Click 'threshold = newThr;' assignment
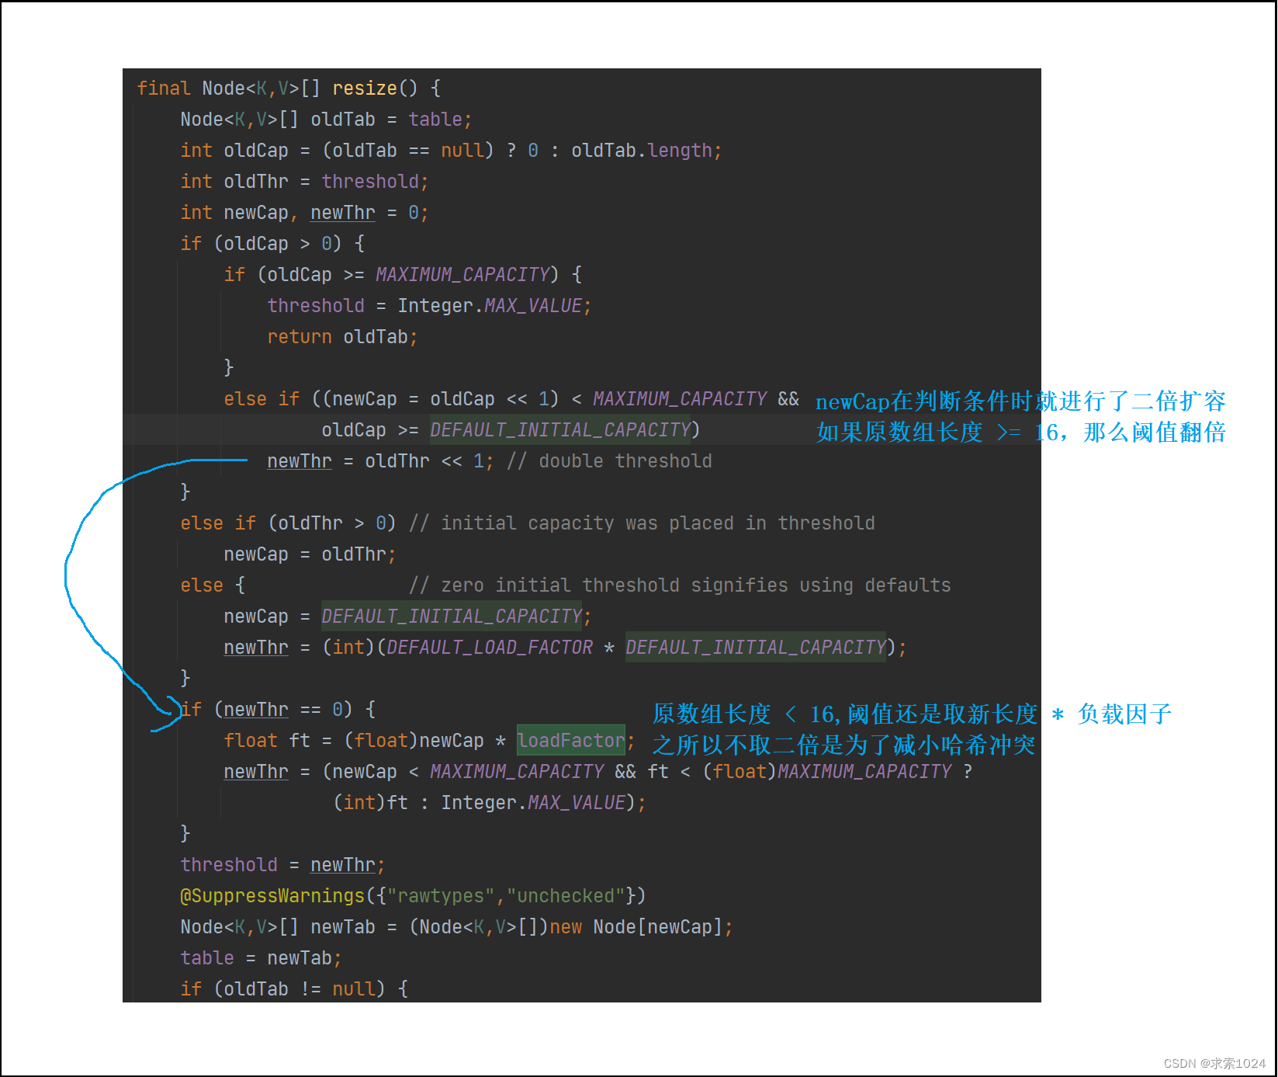The width and height of the screenshot is (1278, 1077). (282, 865)
